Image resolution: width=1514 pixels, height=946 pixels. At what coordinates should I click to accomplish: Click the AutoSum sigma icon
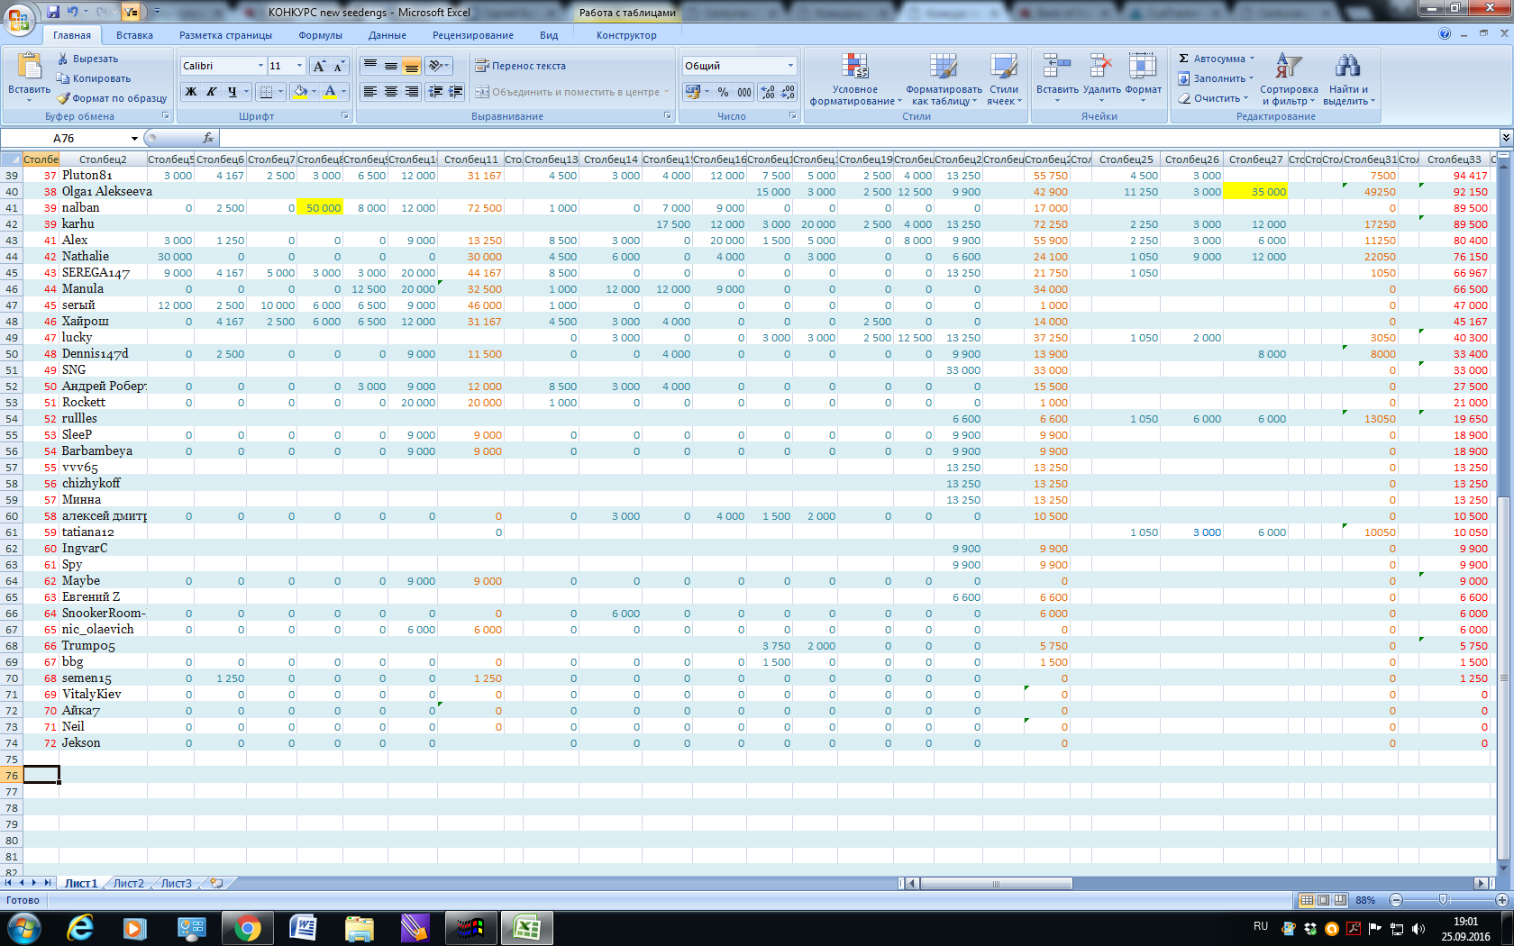click(x=1184, y=59)
